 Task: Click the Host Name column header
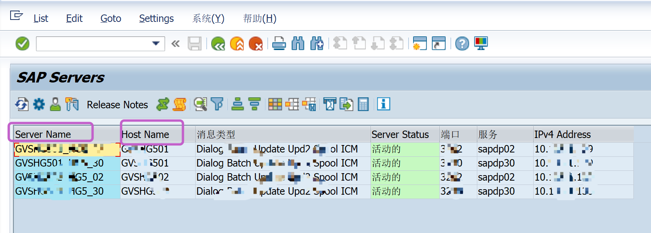click(158, 134)
